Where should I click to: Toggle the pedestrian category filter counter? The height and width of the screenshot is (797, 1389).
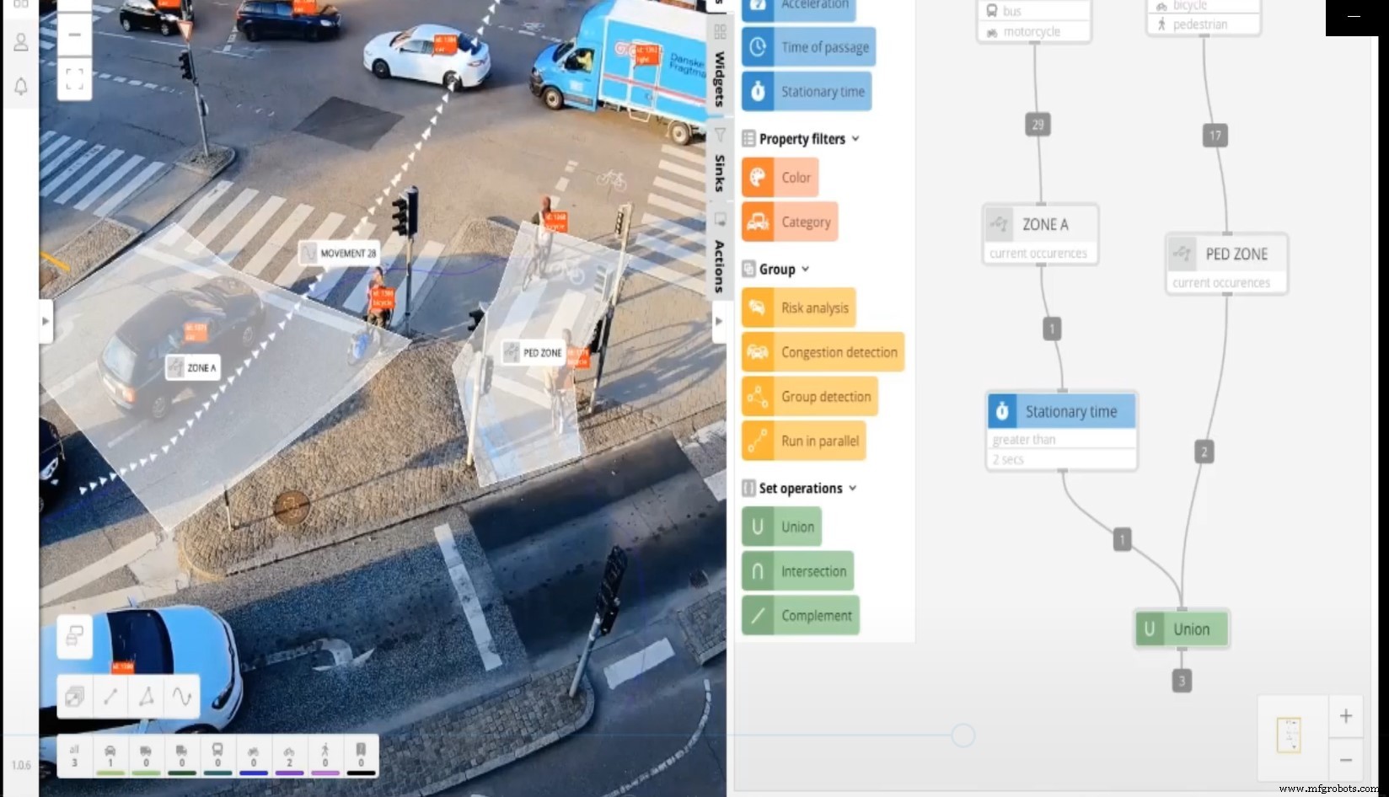pyautogui.click(x=325, y=754)
